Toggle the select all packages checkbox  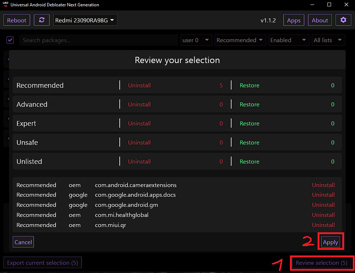coord(10,40)
